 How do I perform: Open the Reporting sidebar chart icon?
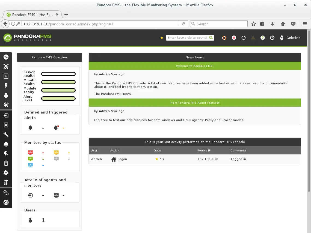coord(6,76)
